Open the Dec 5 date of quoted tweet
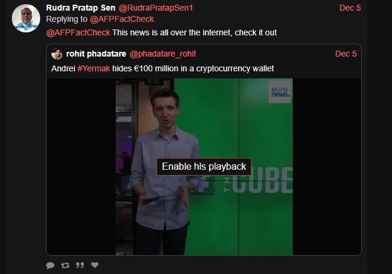 [x=346, y=54]
